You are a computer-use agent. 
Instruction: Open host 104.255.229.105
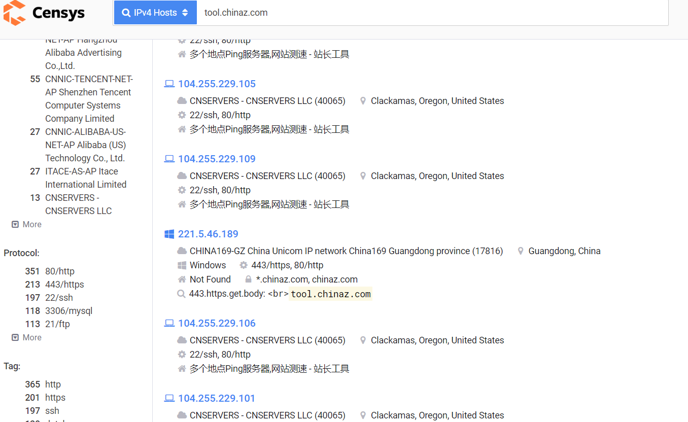tap(217, 84)
